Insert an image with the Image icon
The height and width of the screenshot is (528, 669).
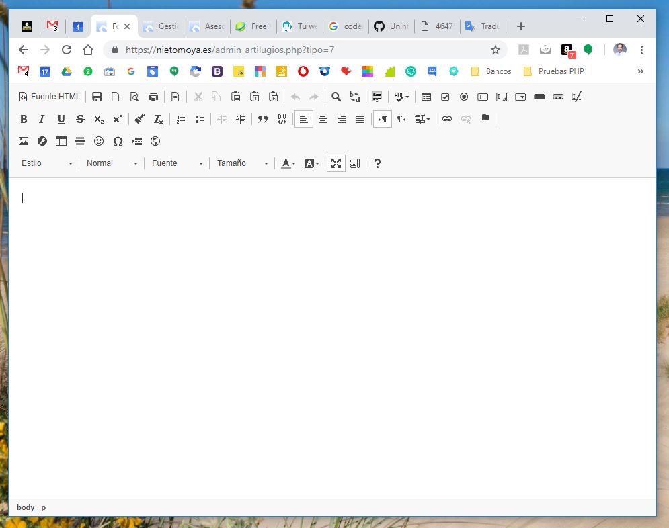(x=24, y=141)
